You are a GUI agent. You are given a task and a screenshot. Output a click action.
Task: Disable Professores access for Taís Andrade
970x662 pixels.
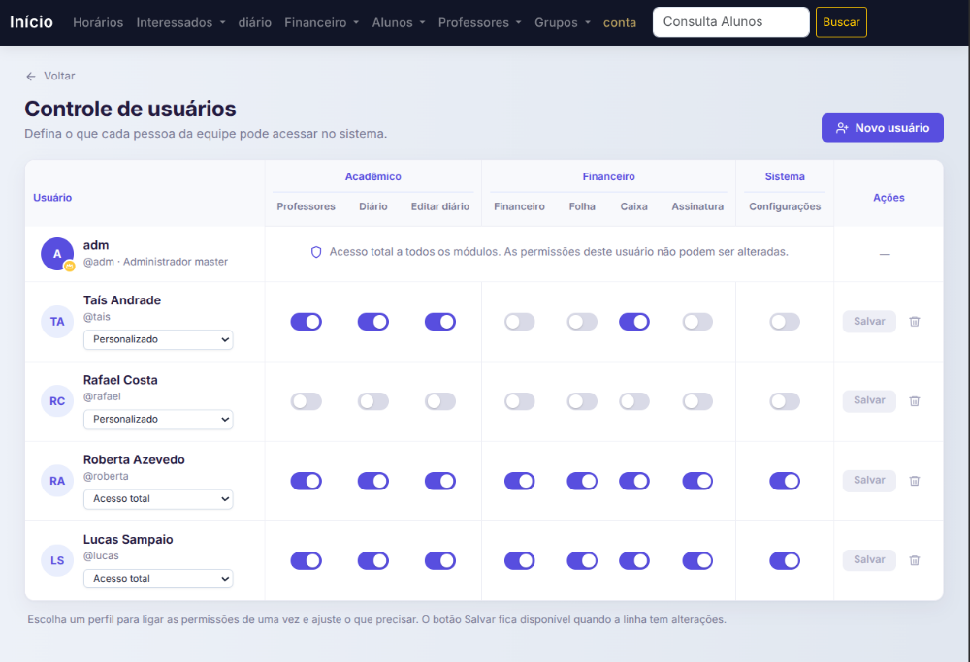pyautogui.click(x=307, y=322)
